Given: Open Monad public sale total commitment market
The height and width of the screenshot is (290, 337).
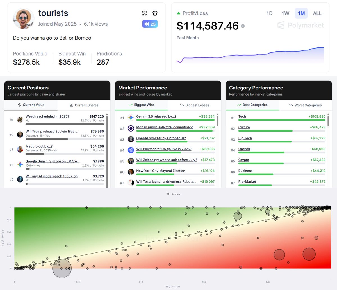Looking at the screenshot, I should pyautogui.click(x=166, y=127).
